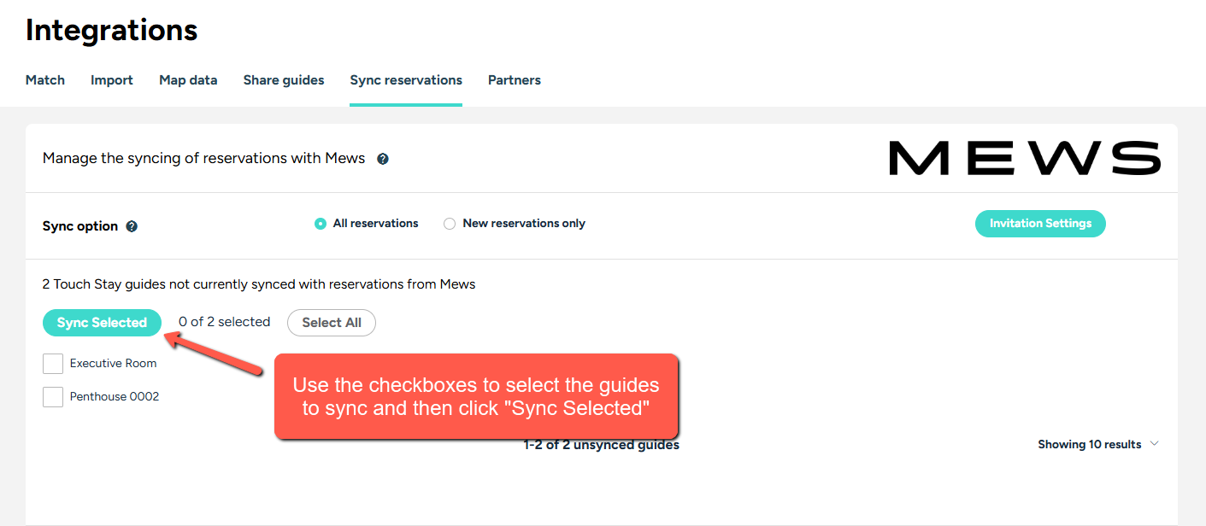Open Invitation Settings
This screenshot has height=526, width=1206.
(x=1040, y=224)
